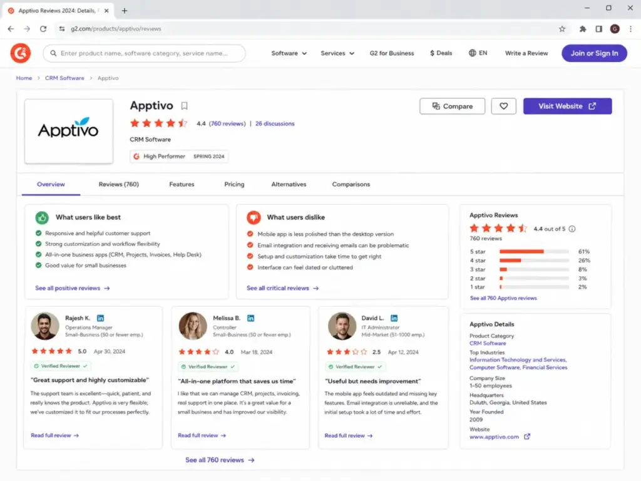This screenshot has width=641, height=481.
Task: Open the Alternatives tab
Action: pos(289,185)
